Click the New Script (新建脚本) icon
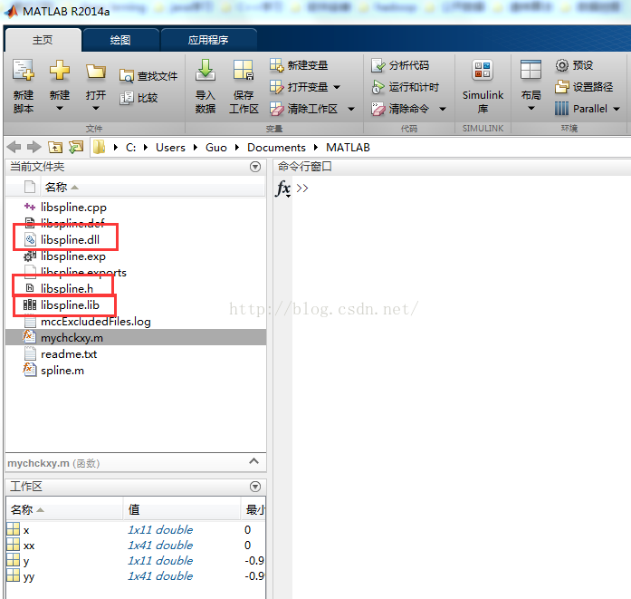This screenshot has height=599, width=631. pyautogui.click(x=23, y=70)
